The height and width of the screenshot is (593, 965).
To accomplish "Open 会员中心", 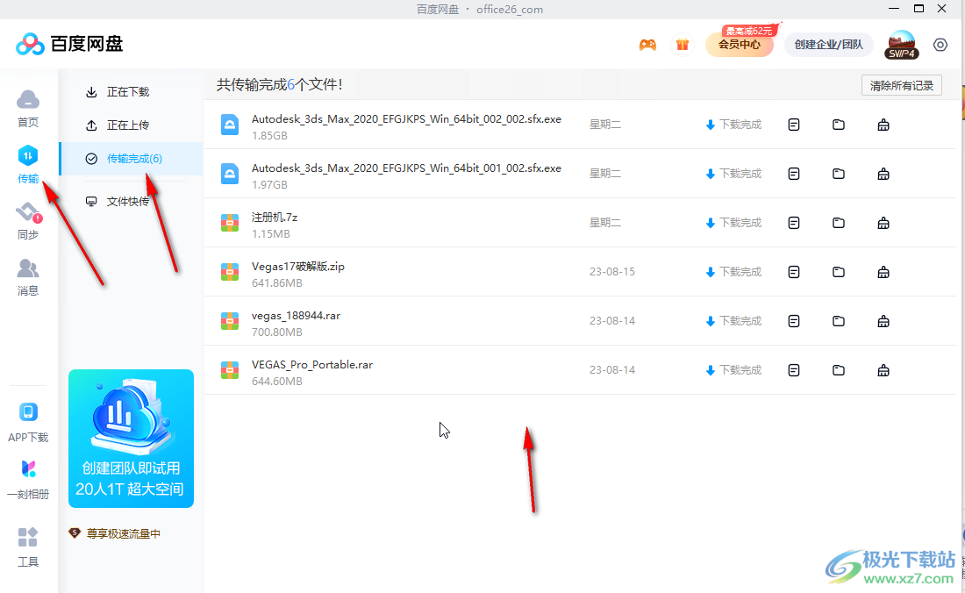I will [740, 44].
